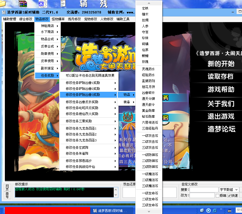Click the keyboard icon in taskbar
This screenshot has height=214, width=242.
[x=230, y=210]
